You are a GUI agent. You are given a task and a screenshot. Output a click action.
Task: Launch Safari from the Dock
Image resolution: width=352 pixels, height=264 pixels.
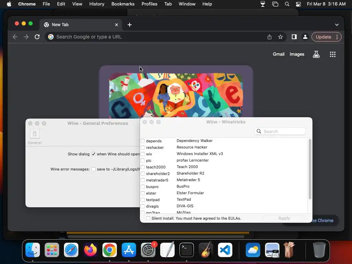point(71,250)
